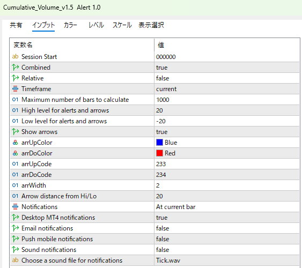The width and height of the screenshot is (302, 268).
Task: Select the Push mobile notifications row
Action: pyautogui.click(x=154, y=239)
